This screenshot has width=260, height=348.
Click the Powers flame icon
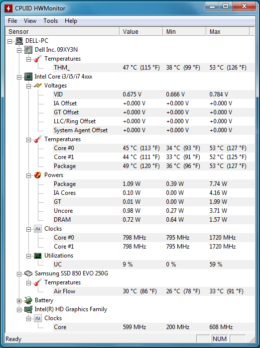point(37,175)
